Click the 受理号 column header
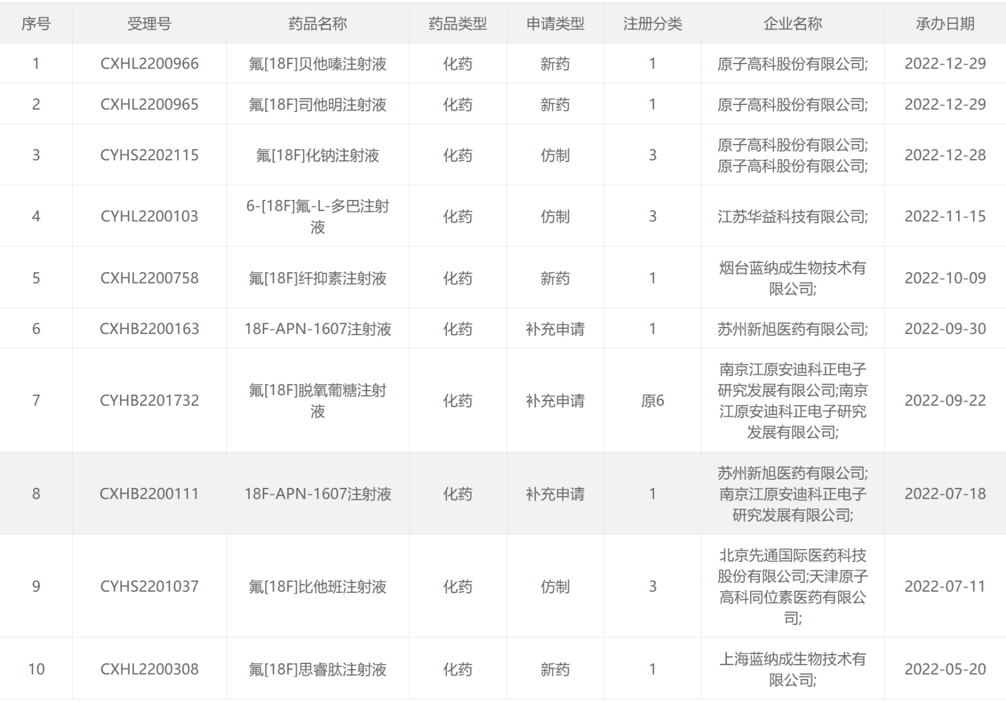This screenshot has width=1006, height=703. [x=149, y=24]
